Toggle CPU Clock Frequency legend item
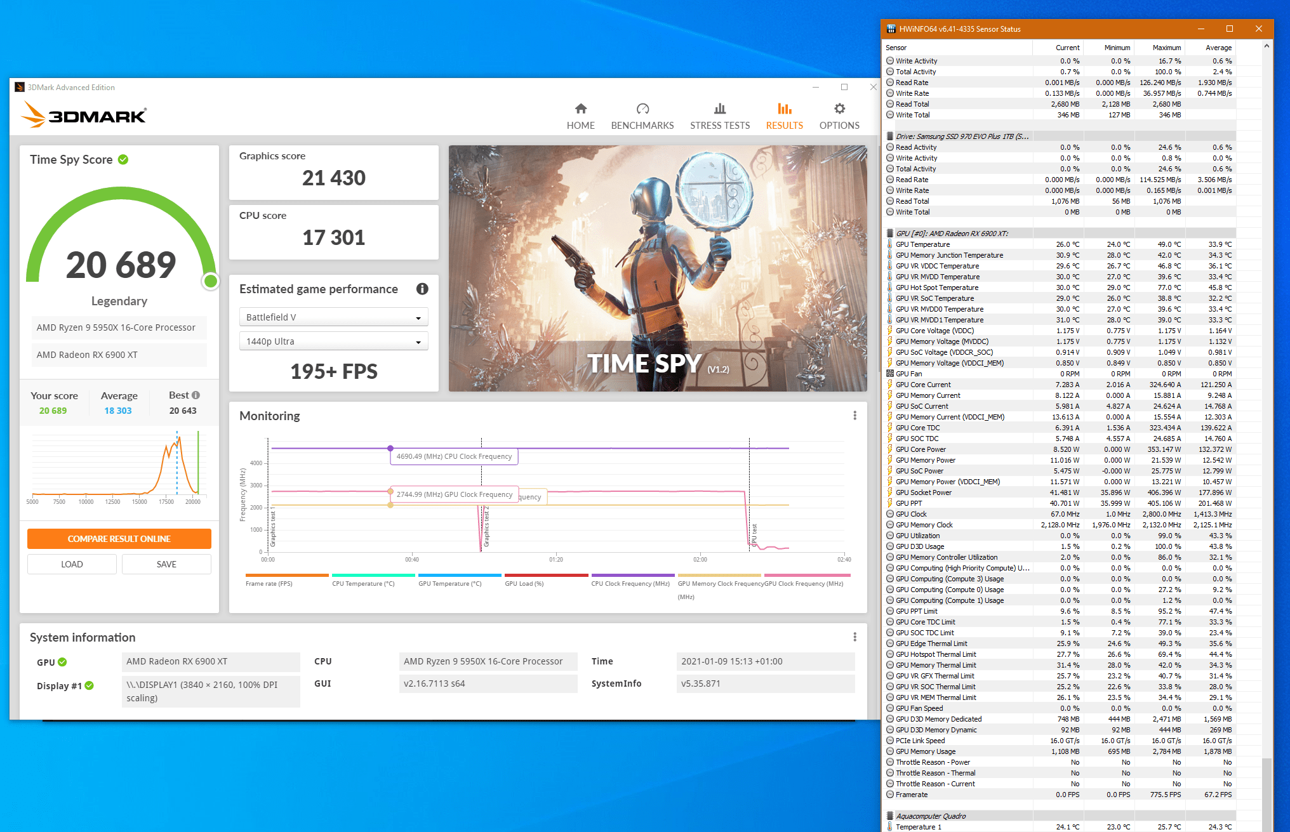Viewport: 1290px width, 832px height. point(632,581)
